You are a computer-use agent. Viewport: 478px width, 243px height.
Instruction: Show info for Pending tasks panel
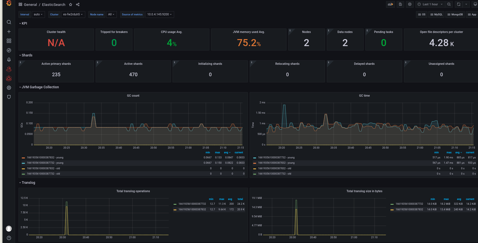pyautogui.click(x=367, y=30)
